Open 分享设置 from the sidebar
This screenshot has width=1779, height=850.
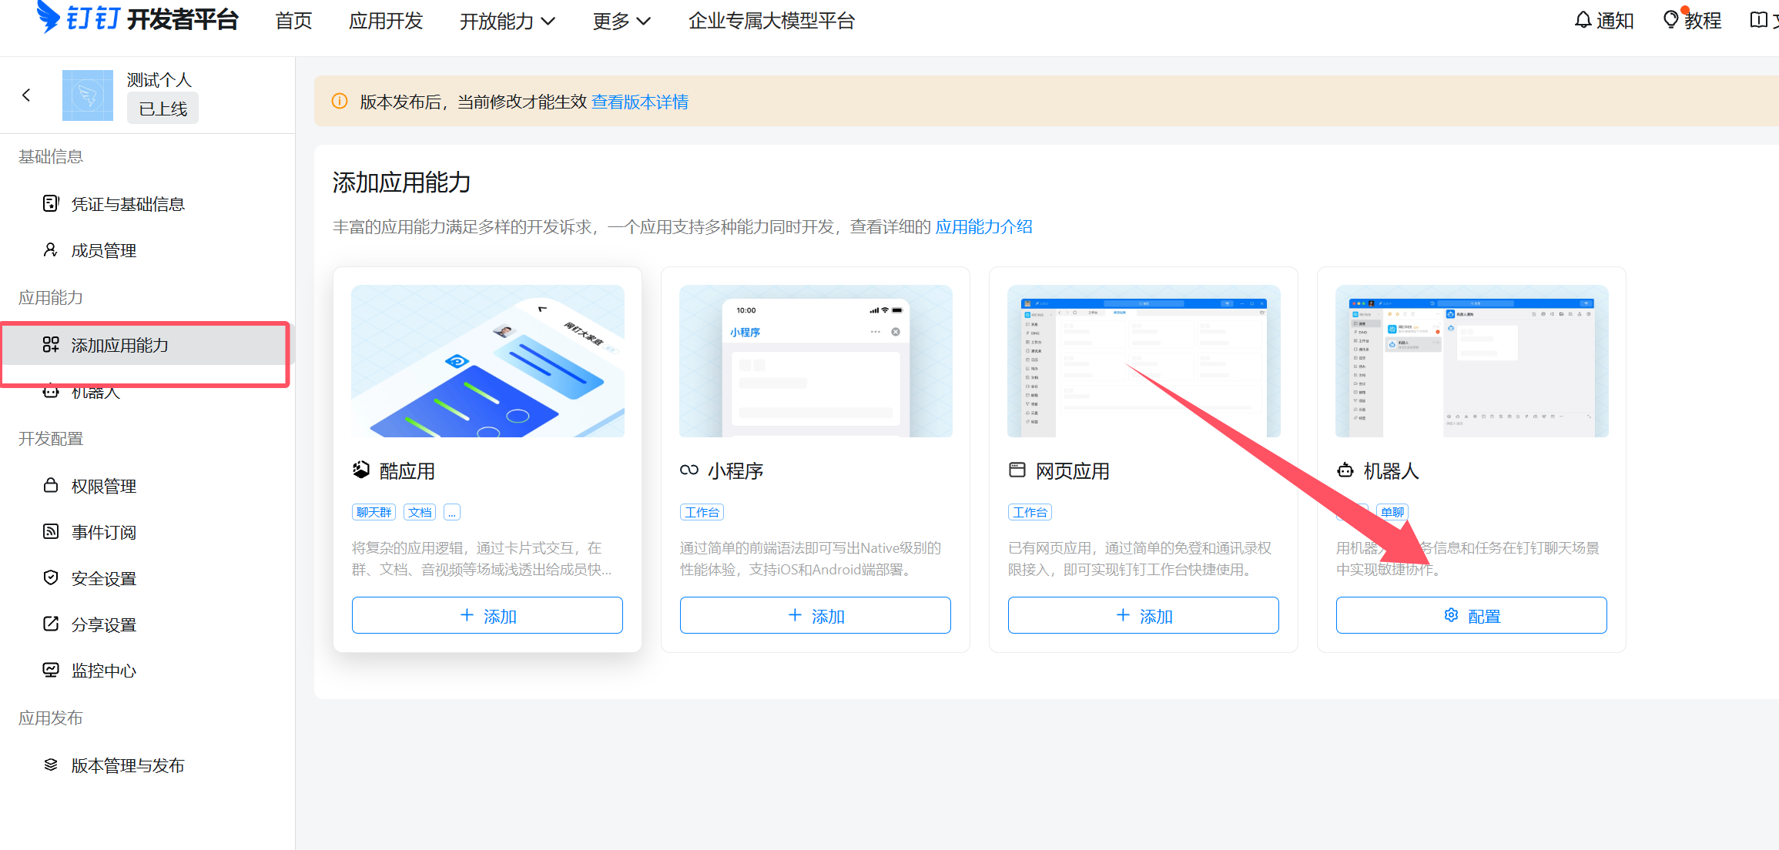point(103,624)
